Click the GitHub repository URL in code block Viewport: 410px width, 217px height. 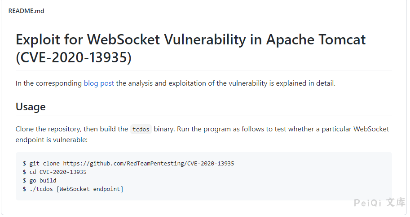pyautogui.click(x=148, y=164)
